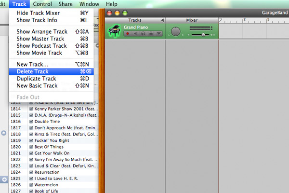Click the Grand Piano volume slider thumb
The height and width of the screenshot is (193, 289).
[x=203, y=35]
